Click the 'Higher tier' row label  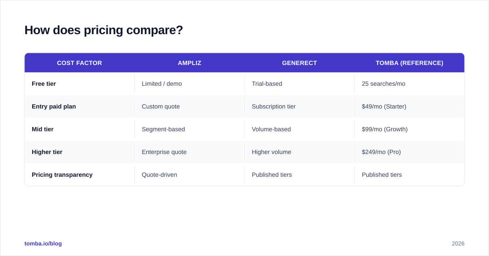pyautogui.click(x=47, y=152)
